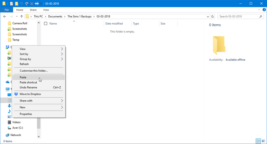Tick the select-all checkbox next to Name
267x144 pixels.
pyautogui.click(x=45, y=24)
